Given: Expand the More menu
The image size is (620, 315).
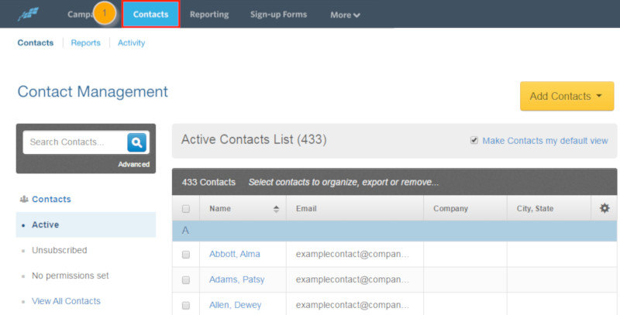Looking at the screenshot, I should (x=345, y=15).
